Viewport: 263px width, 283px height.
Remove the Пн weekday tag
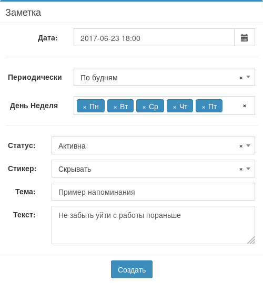(85, 107)
